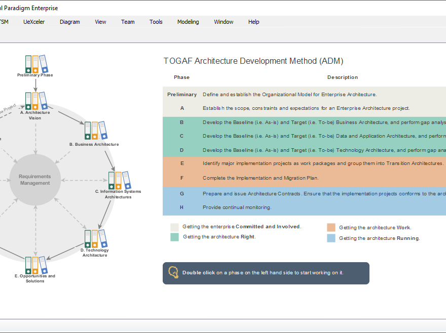This screenshot has height=333, width=446.
Task: Open the Help menu
Action: click(x=253, y=22)
